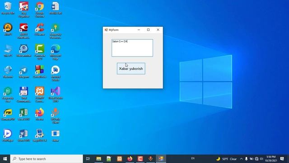The height and width of the screenshot is (163, 289).
Task: Open the green notepad app in taskbar
Action: (109, 159)
